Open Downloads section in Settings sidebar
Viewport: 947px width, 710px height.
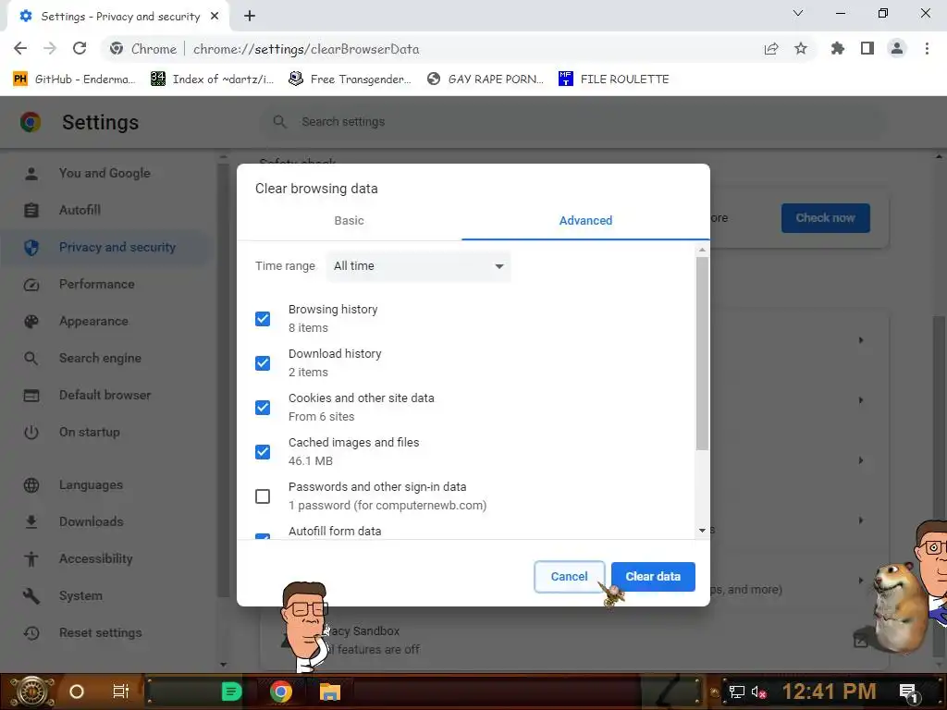(x=92, y=521)
